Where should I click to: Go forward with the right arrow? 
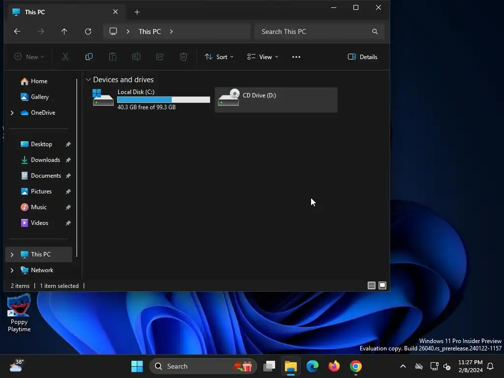point(40,31)
